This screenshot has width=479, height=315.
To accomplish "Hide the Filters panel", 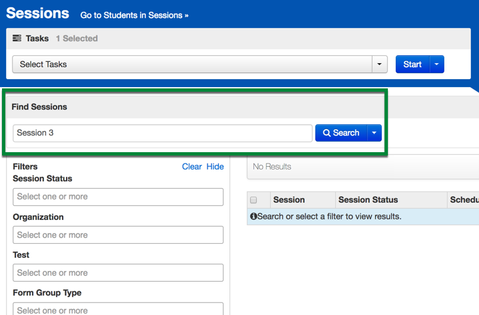I will (215, 167).
